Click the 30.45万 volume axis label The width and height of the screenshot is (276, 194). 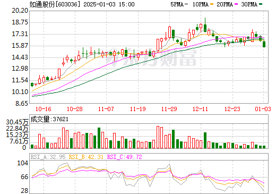click(x=17, y=122)
